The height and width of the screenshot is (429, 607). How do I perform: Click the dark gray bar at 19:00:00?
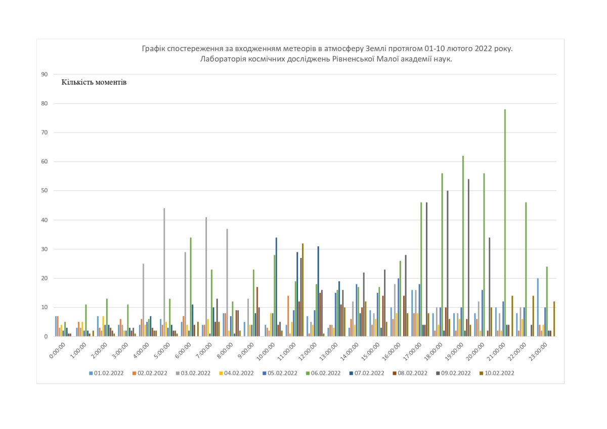[x=468, y=258]
